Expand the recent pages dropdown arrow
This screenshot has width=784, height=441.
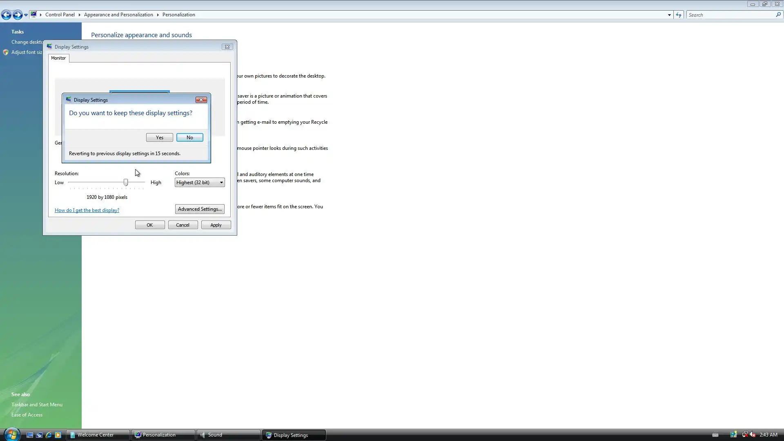pyautogui.click(x=26, y=15)
